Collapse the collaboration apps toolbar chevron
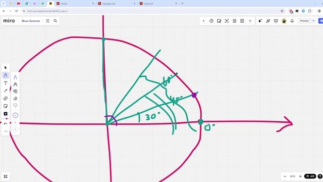 [203, 21]
